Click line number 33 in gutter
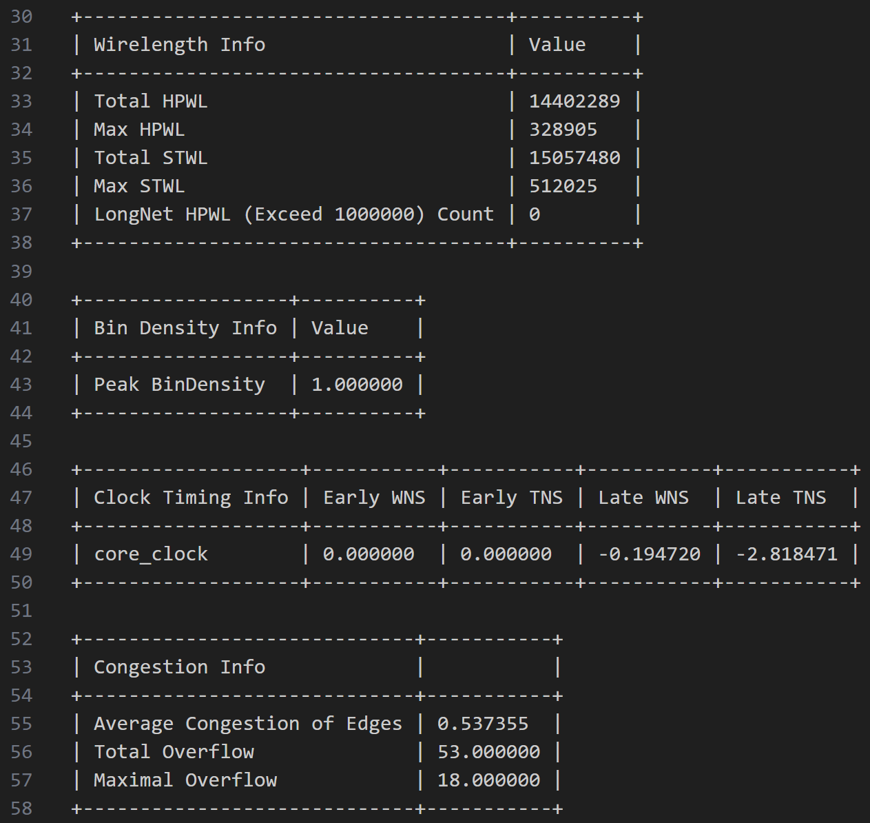Image resolution: width=870 pixels, height=823 pixels. [x=21, y=101]
